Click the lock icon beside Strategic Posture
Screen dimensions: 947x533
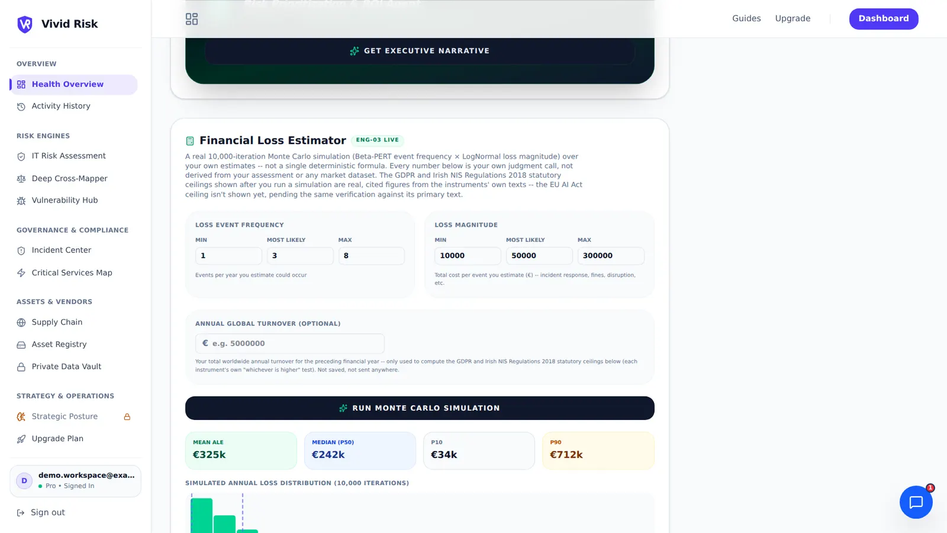point(127,417)
